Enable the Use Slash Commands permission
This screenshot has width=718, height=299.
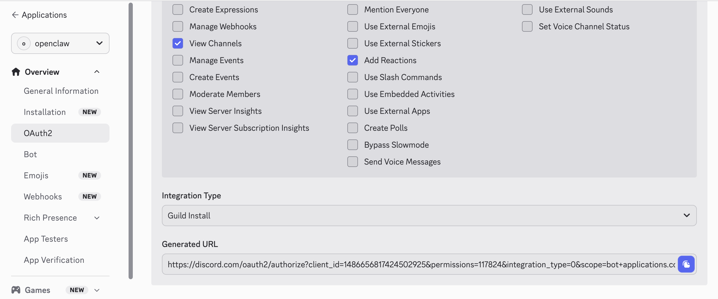point(352,77)
